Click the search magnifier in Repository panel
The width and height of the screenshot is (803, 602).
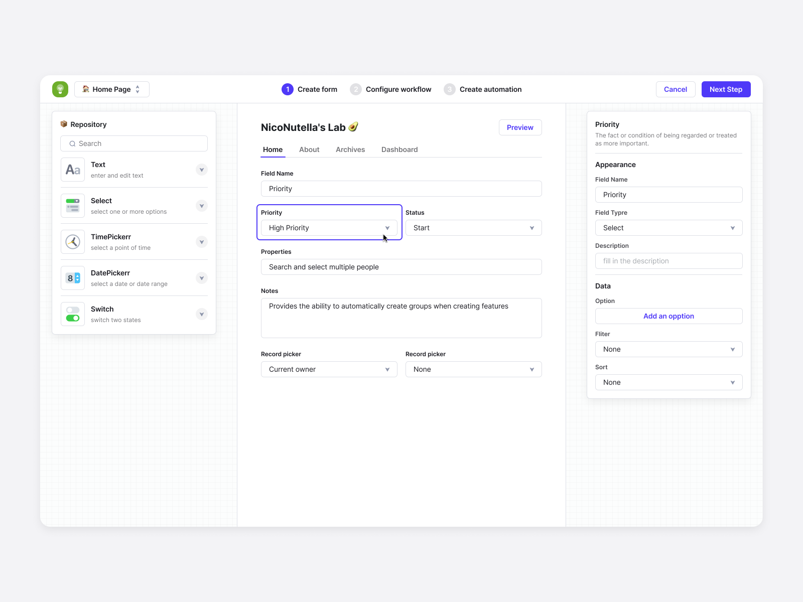(72, 143)
